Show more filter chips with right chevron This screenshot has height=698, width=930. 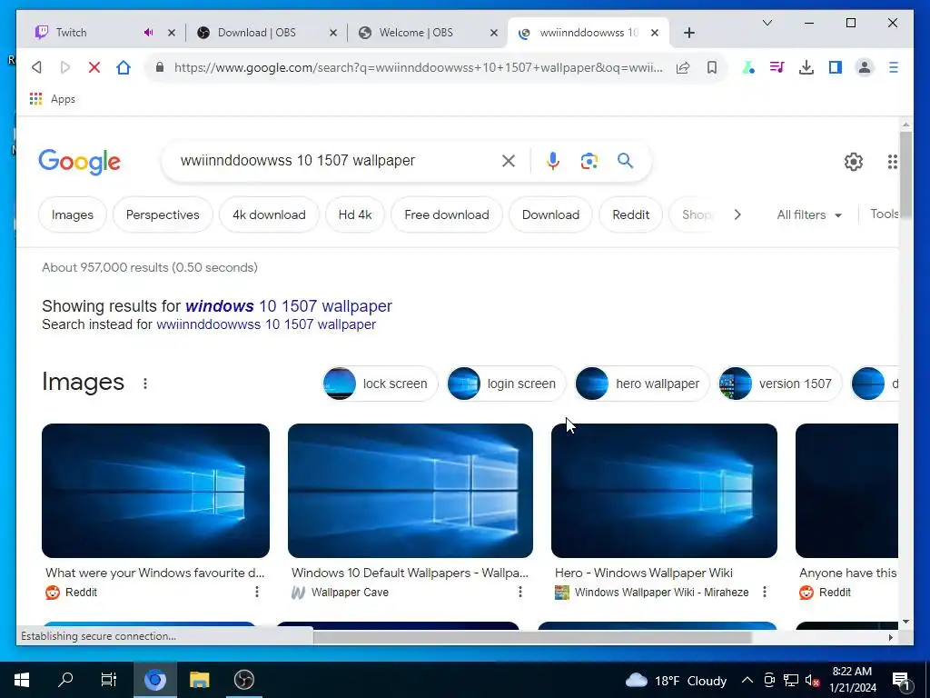tap(737, 214)
